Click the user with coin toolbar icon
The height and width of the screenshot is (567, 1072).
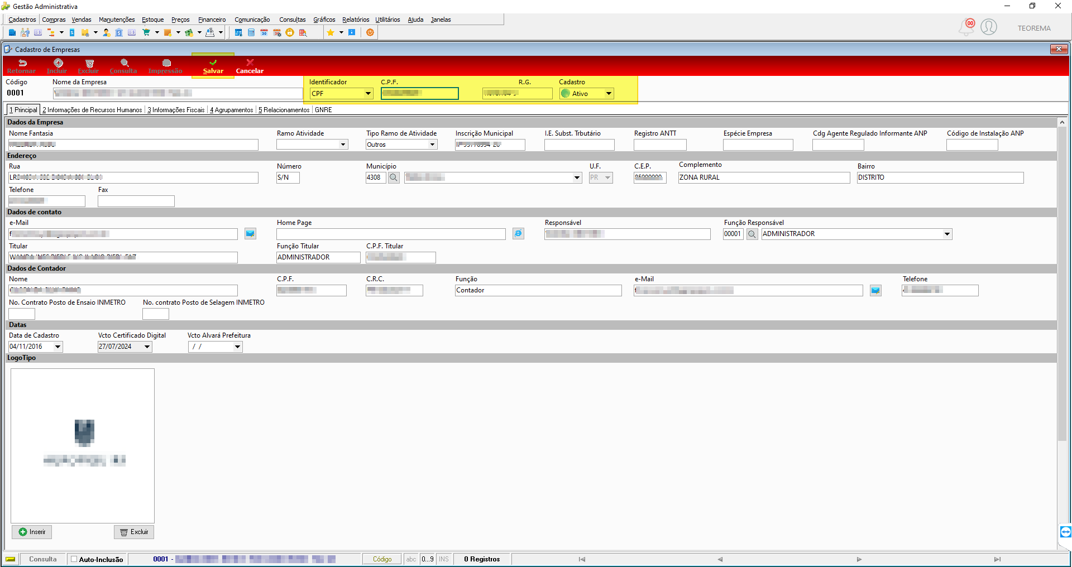tap(106, 32)
